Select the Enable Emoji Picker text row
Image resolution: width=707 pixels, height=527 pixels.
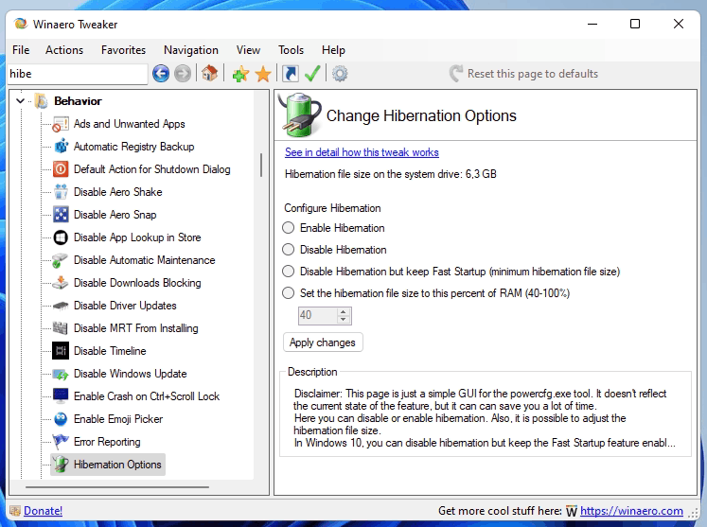click(x=118, y=419)
